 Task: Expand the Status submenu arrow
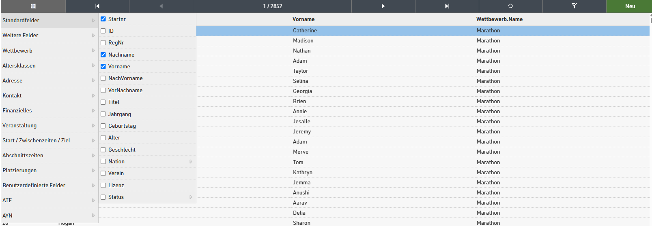(x=191, y=197)
